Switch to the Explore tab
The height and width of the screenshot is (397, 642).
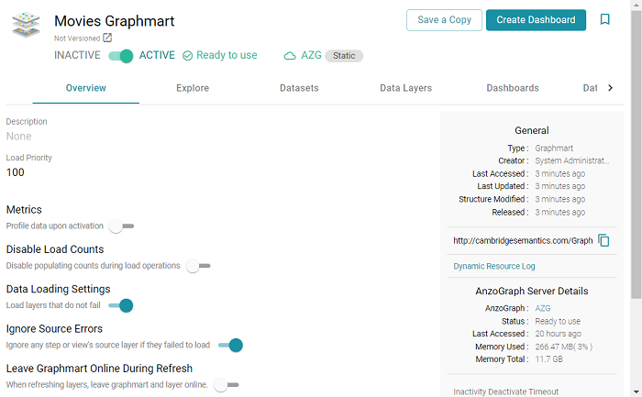pyautogui.click(x=193, y=88)
